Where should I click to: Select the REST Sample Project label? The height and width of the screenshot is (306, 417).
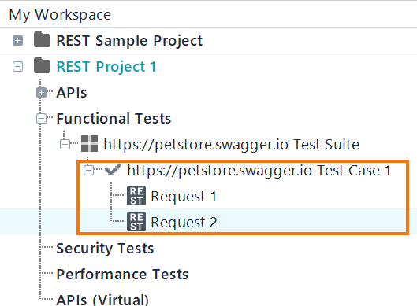[x=129, y=41]
